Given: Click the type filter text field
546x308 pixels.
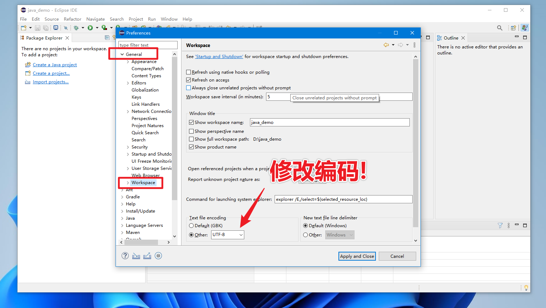Looking at the screenshot, I should click(x=148, y=45).
